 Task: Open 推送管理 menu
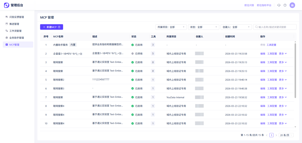tap(18, 24)
